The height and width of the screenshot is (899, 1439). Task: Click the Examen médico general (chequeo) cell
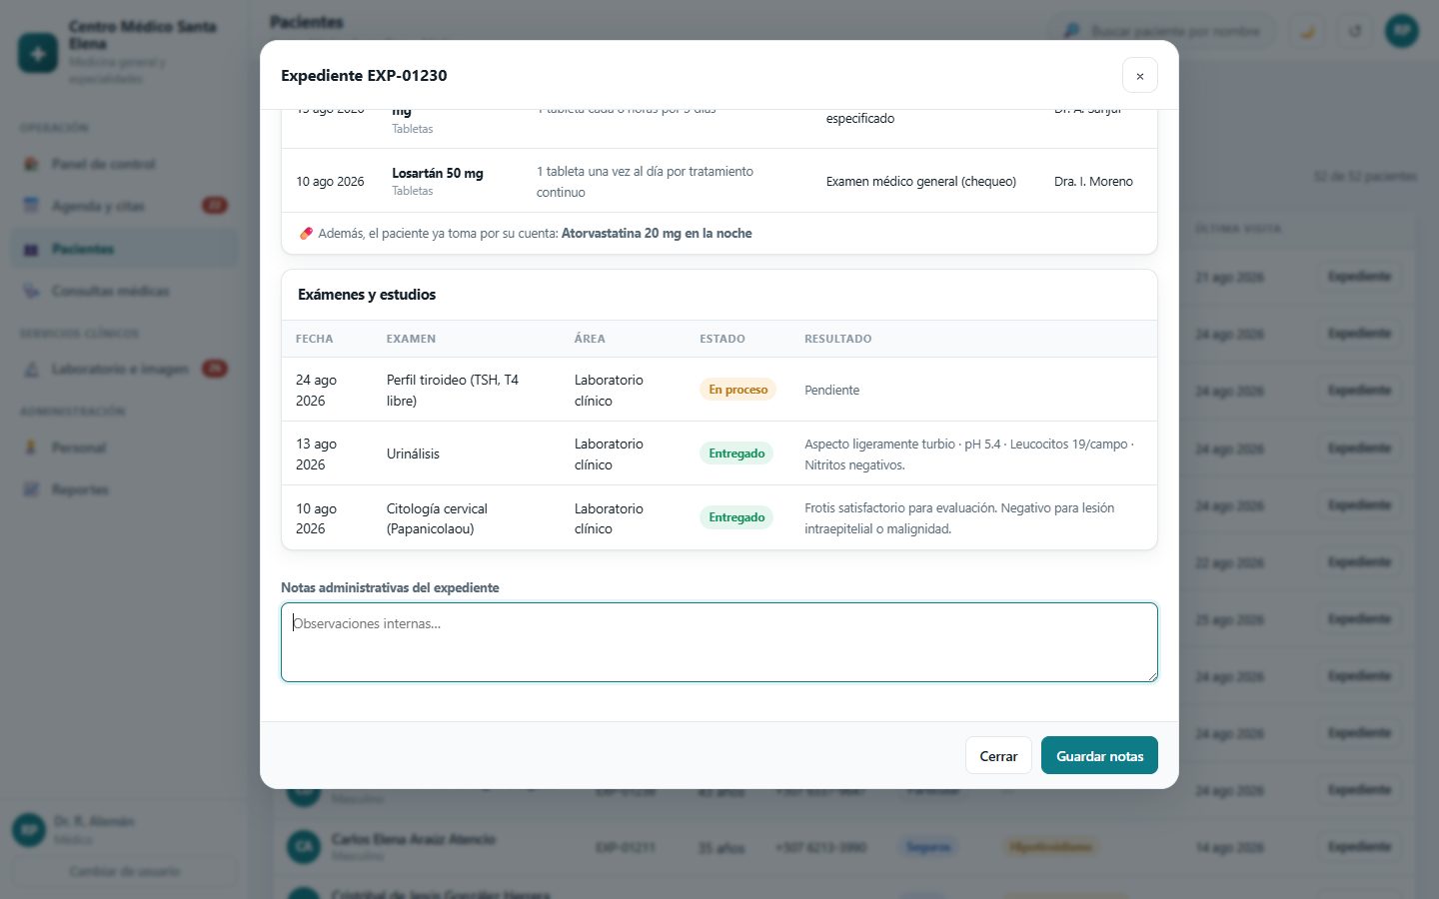pos(920,182)
